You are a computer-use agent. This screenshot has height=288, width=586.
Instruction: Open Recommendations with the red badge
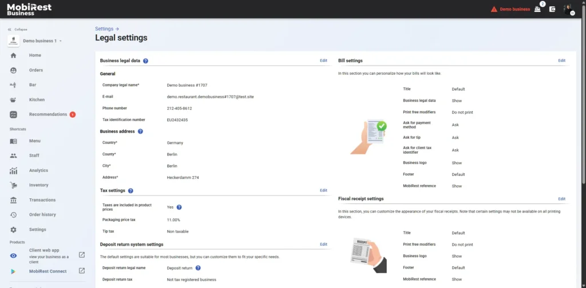coord(48,114)
